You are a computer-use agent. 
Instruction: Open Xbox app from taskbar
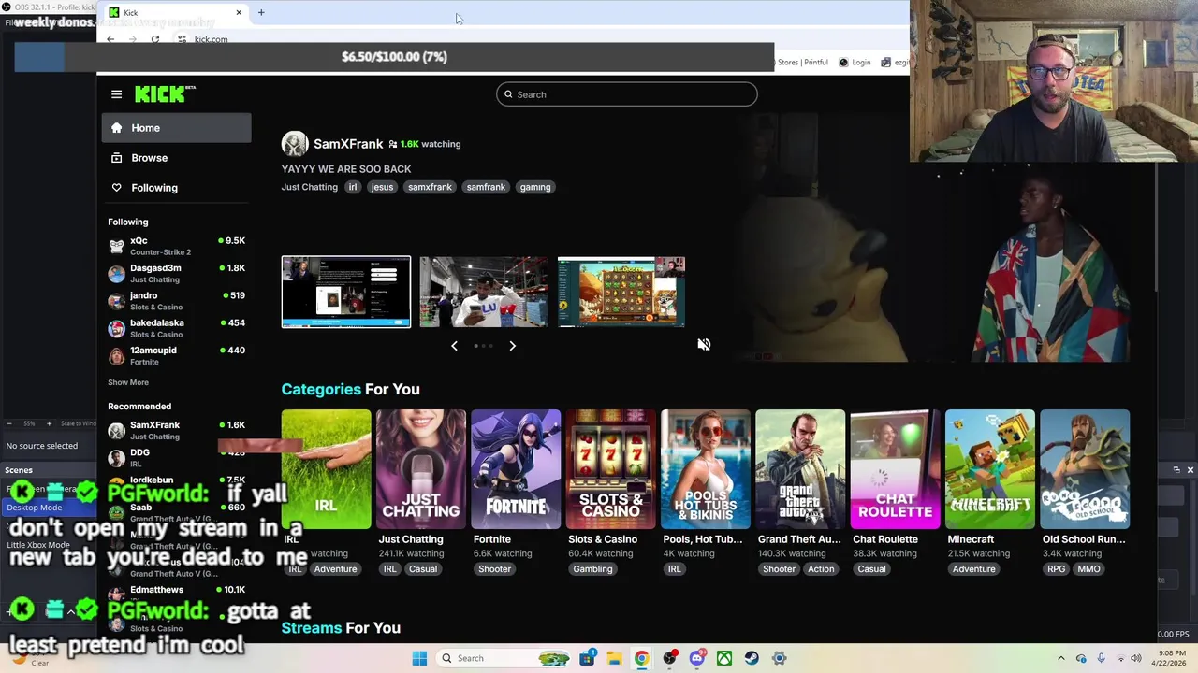(724, 658)
